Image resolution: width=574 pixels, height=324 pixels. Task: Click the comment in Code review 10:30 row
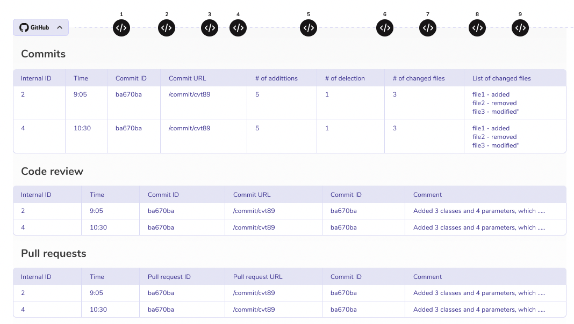[x=479, y=227]
